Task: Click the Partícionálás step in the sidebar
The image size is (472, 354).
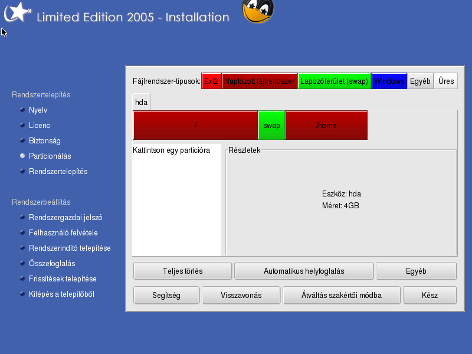Action: (x=50, y=156)
